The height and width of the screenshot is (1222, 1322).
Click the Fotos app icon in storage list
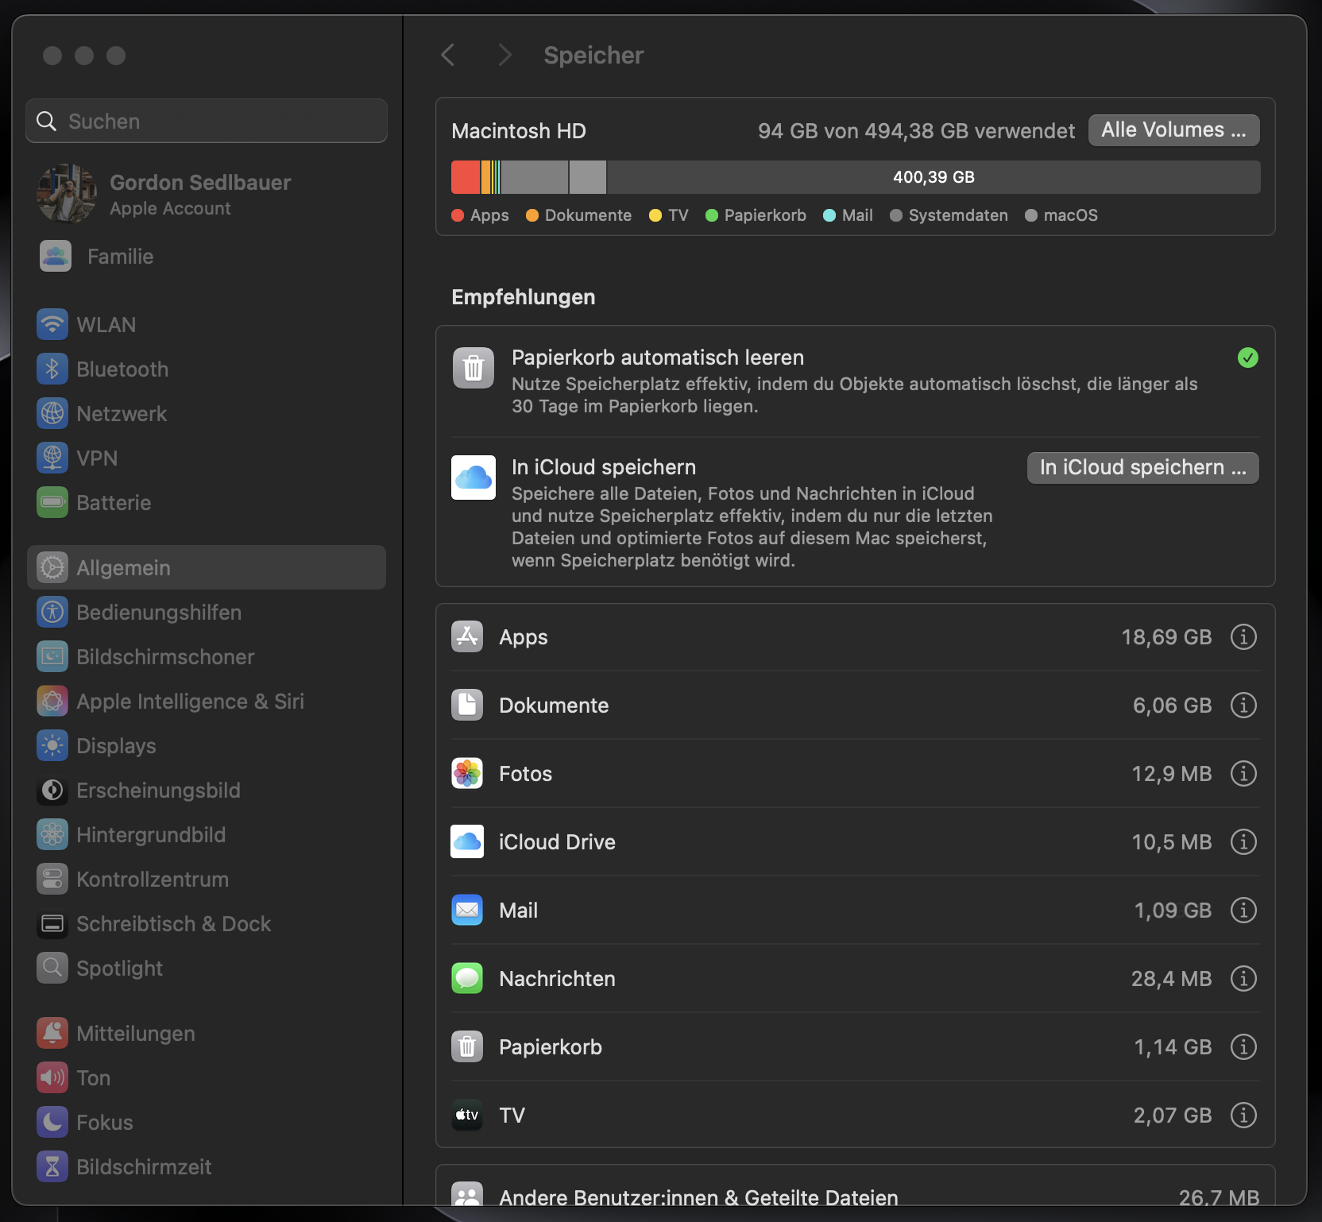(467, 773)
